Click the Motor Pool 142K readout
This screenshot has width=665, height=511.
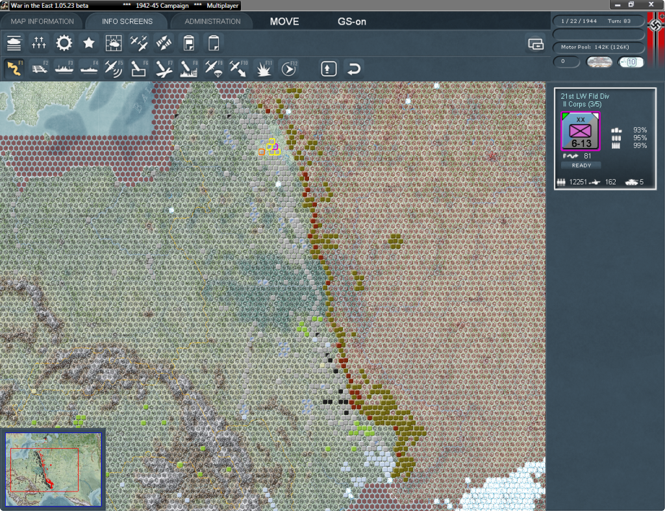598,47
